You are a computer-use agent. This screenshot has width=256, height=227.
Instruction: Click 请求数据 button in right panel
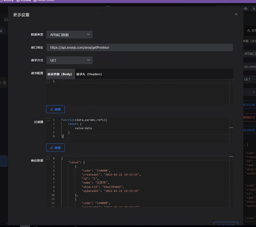click(x=249, y=130)
